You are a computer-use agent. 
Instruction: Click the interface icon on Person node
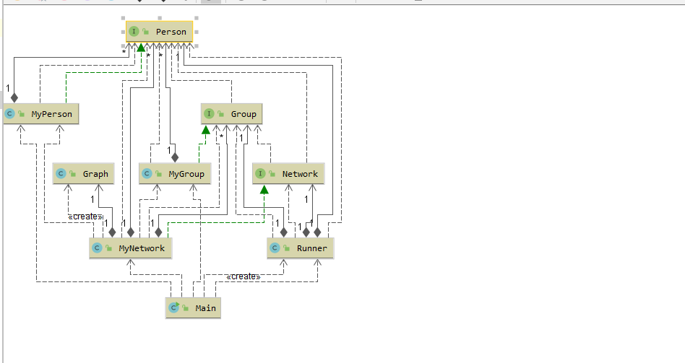point(134,32)
